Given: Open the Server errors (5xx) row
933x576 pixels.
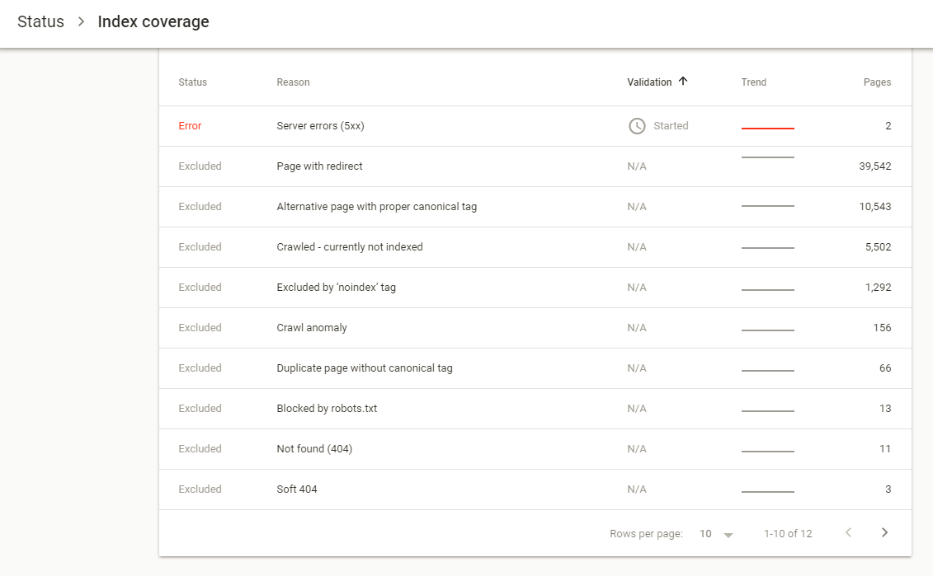Looking at the screenshot, I should point(320,126).
